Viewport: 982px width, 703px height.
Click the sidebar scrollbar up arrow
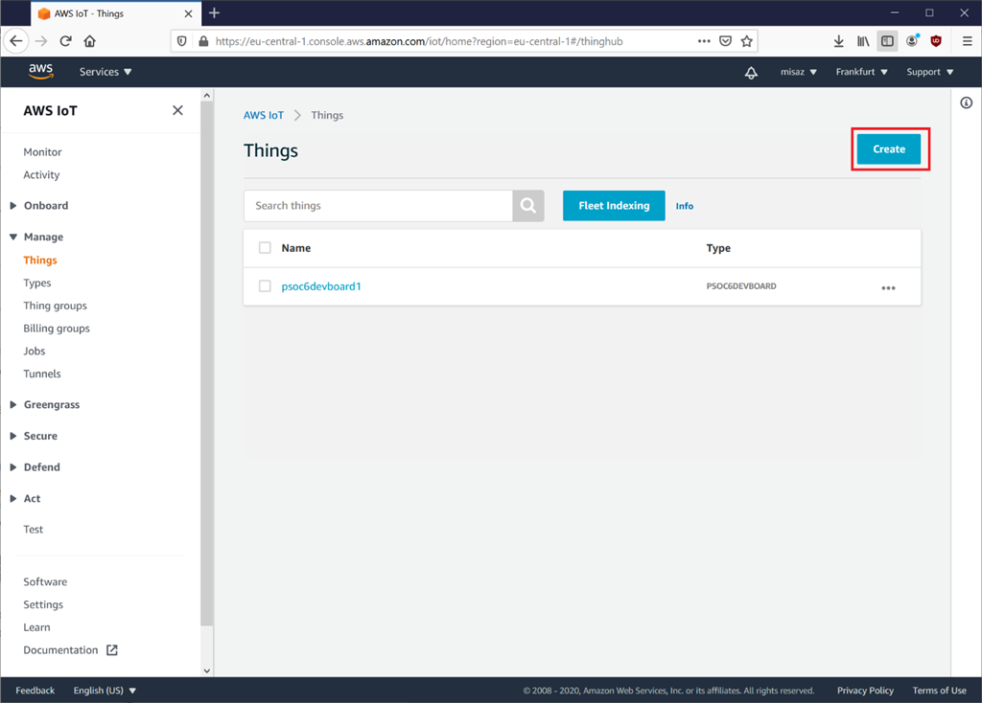(x=207, y=95)
